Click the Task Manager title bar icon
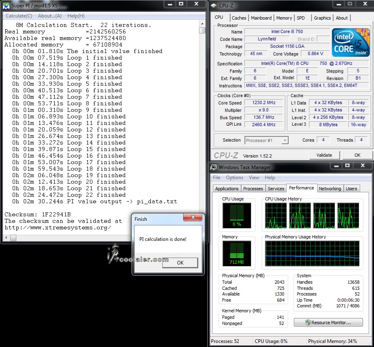 click(x=213, y=167)
